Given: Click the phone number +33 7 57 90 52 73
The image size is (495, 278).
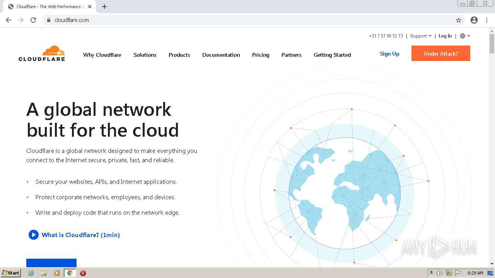Looking at the screenshot, I should pyautogui.click(x=386, y=36).
